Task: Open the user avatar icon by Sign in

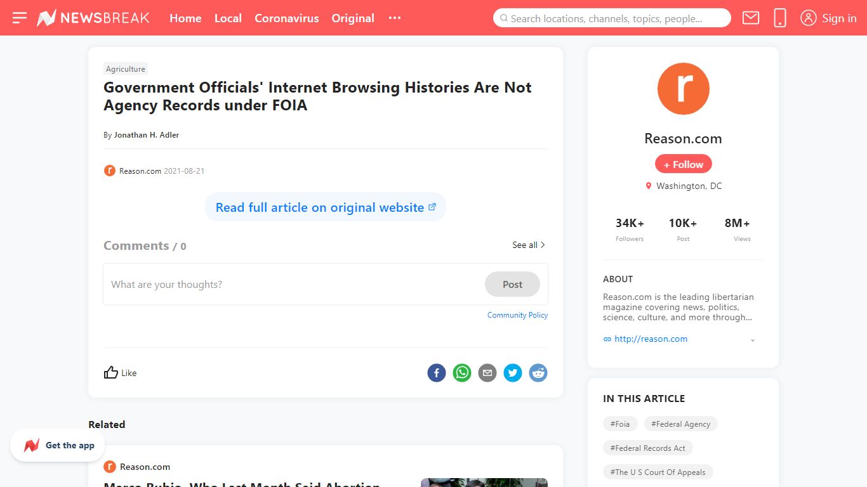Action: 808,18
